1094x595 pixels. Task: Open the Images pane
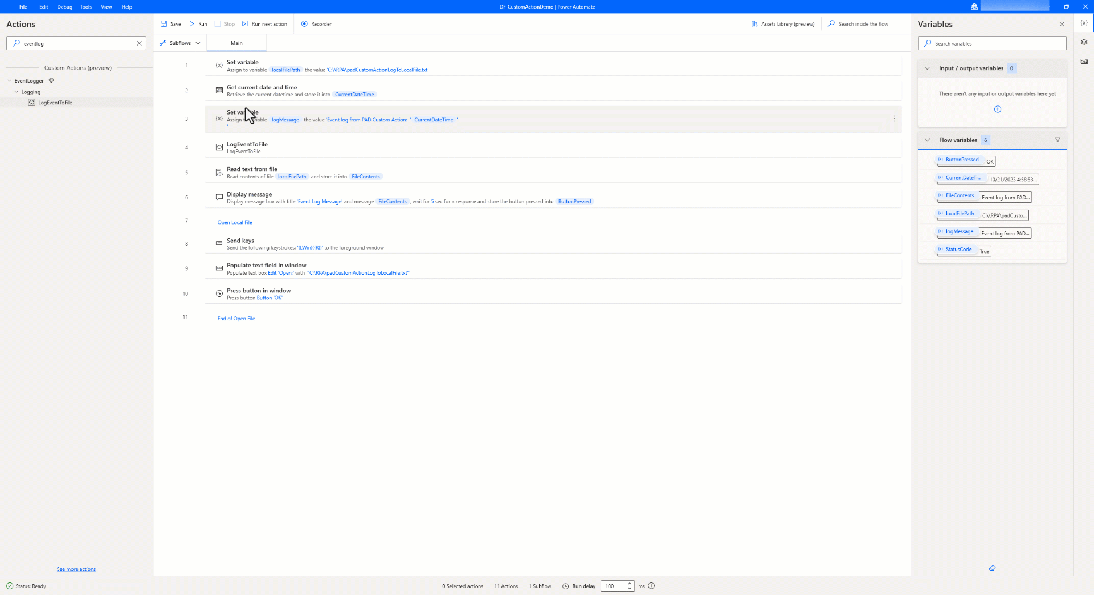coord(1085,61)
